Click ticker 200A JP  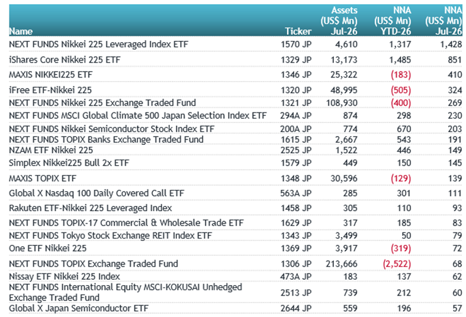(x=295, y=129)
